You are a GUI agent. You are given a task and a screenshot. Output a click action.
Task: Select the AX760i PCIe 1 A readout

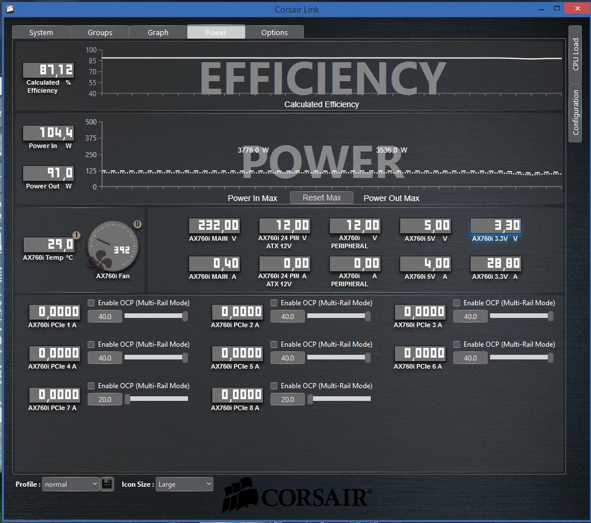pos(55,312)
